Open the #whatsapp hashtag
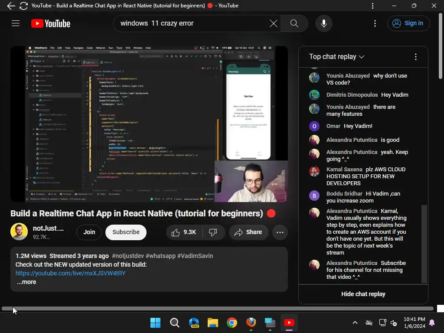 tap(160, 256)
